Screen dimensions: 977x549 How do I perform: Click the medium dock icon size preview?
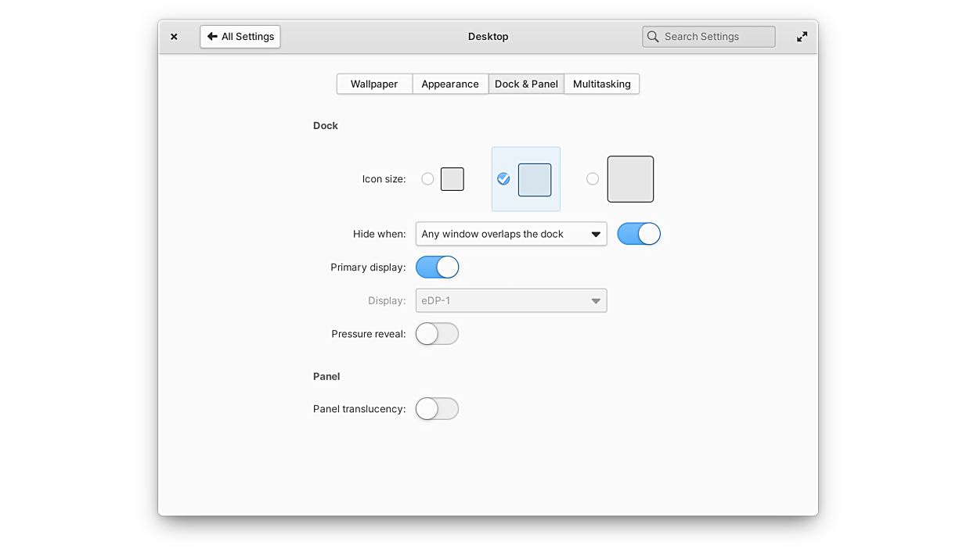pyautogui.click(x=535, y=180)
